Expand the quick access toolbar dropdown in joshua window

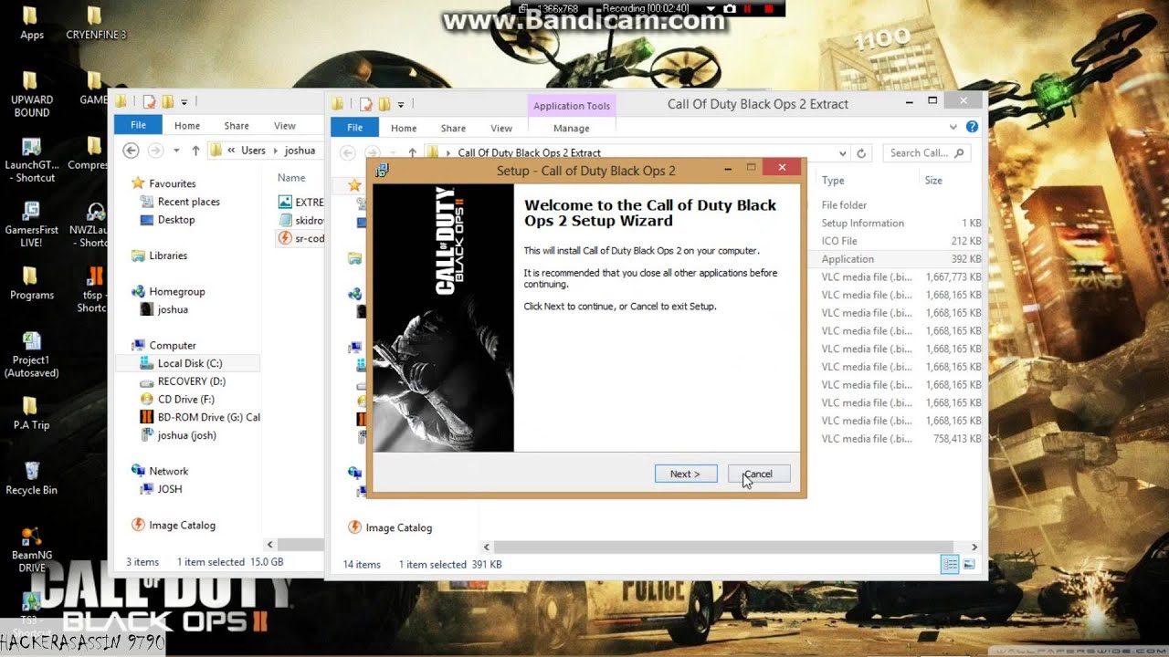tap(184, 102)
